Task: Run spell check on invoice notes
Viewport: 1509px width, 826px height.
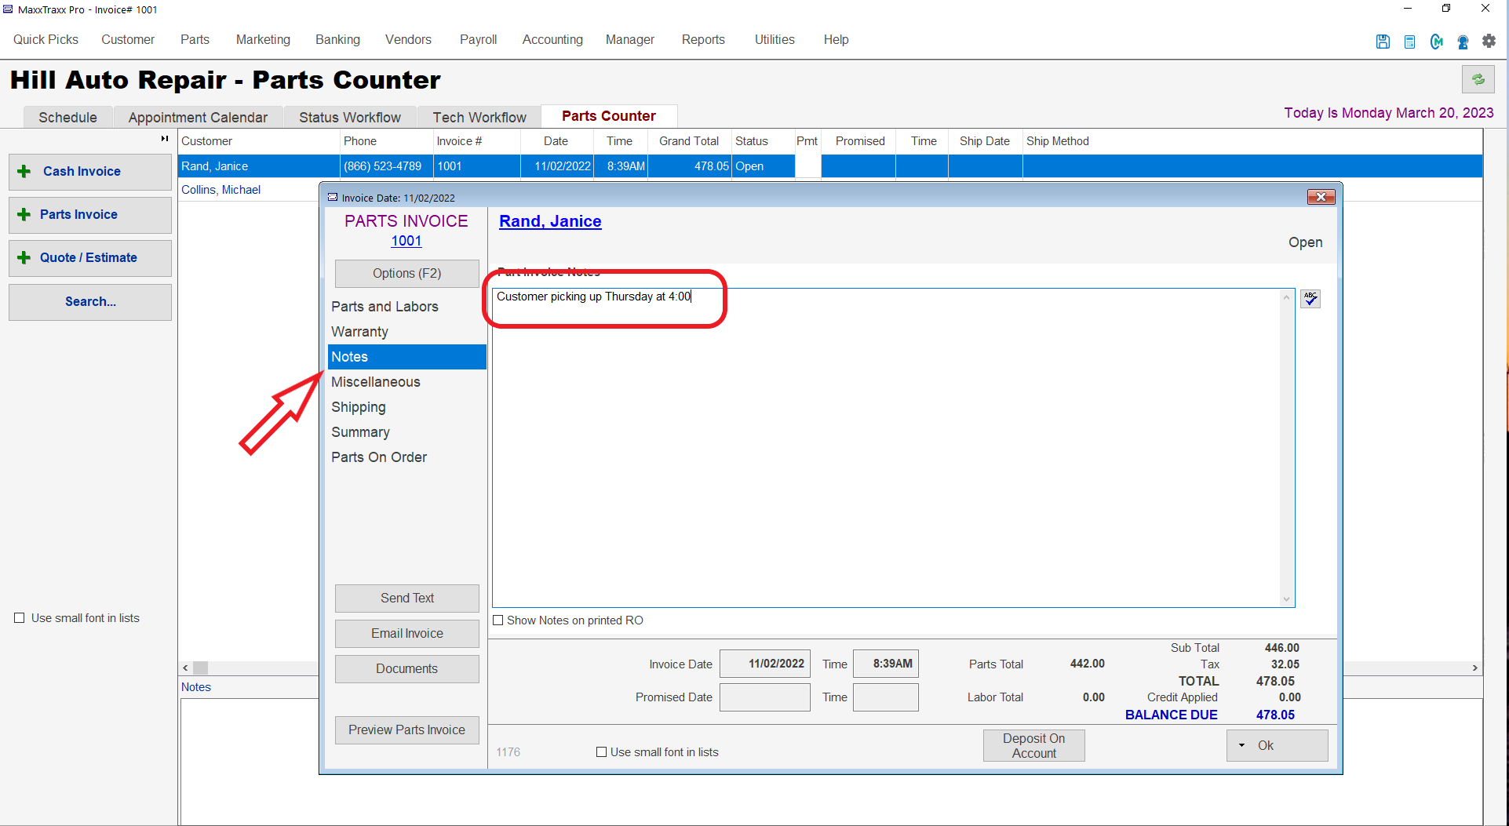Action: click(1310, 299)
